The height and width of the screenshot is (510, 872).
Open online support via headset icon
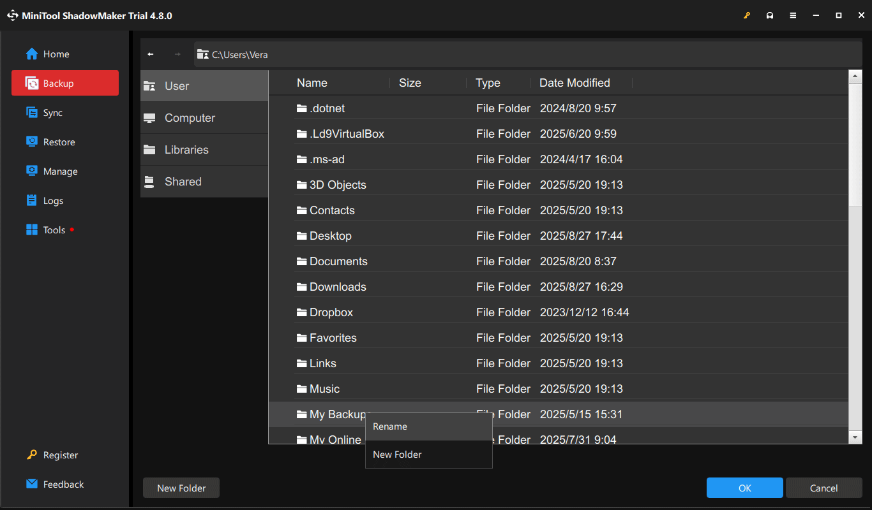point(770,15)
